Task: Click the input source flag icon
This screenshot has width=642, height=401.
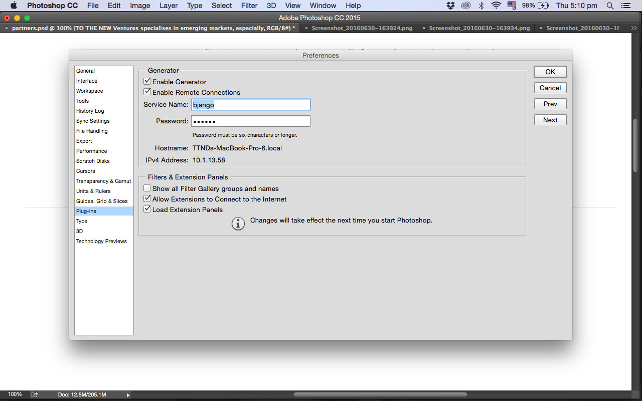Action: click(512, 6)
